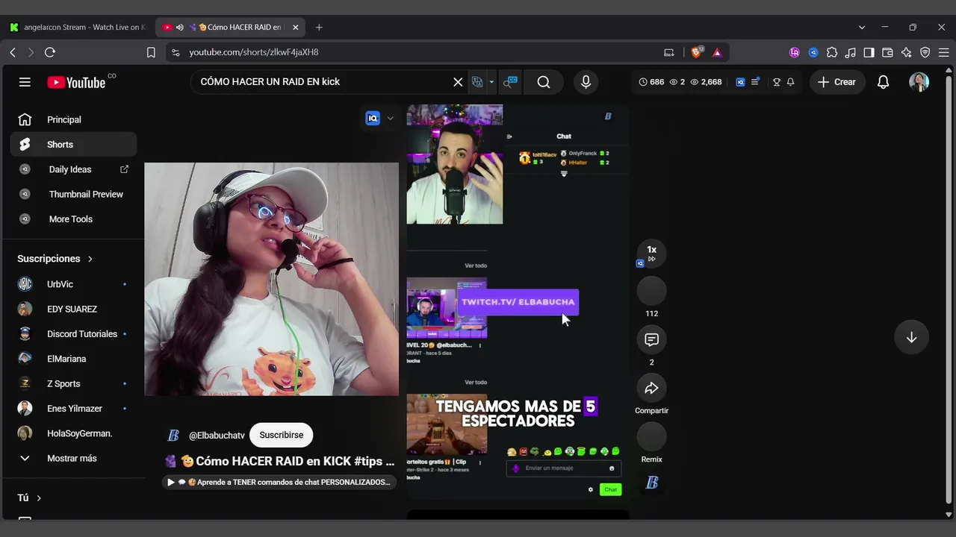
Task: Open the Brave Shields lion icon
Action: click(696, 52)
